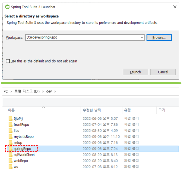Click the mybatisRepo folder icon
The height and width of the screenshot is (172, 182).
click(10, 137)
